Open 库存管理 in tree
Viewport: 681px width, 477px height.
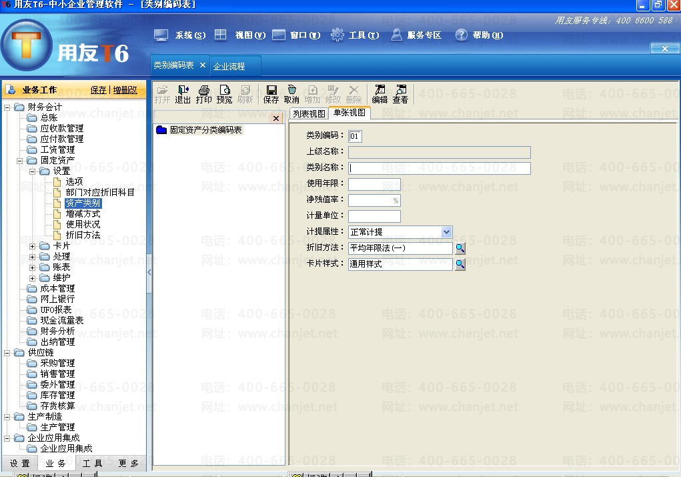[x=57, y=396]
